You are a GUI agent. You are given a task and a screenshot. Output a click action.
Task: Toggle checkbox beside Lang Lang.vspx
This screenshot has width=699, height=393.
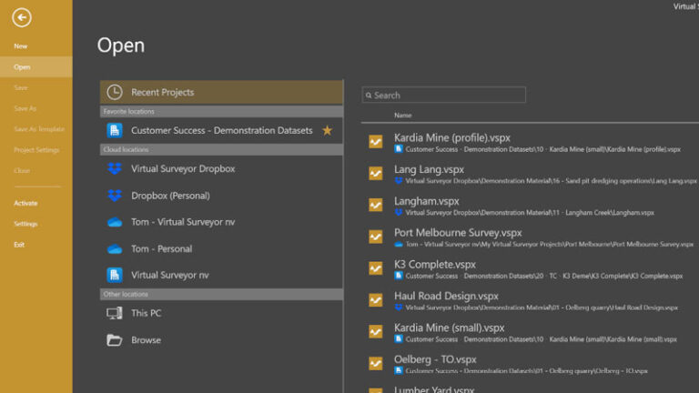pyautogui.click(x=375, y=174)
